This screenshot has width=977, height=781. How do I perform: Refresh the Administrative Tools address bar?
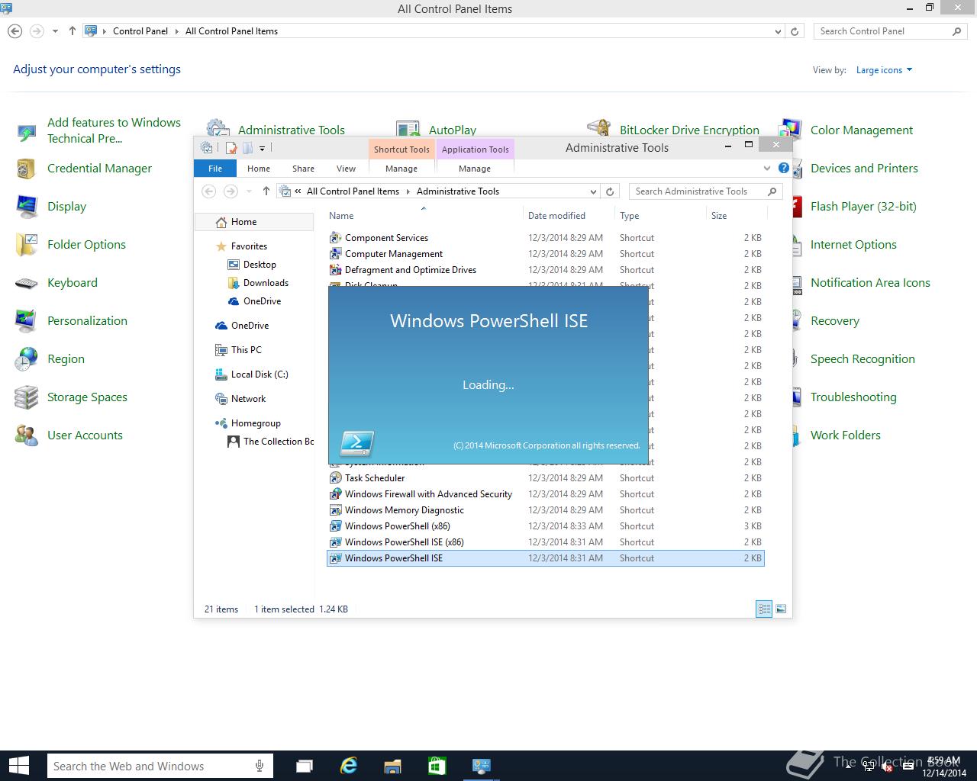609,191
